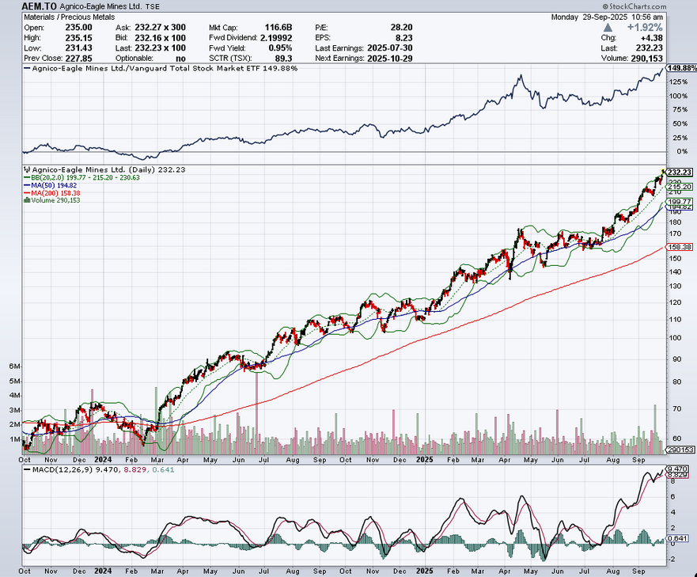Click the Optionable value no

click(x=180, y=59)
